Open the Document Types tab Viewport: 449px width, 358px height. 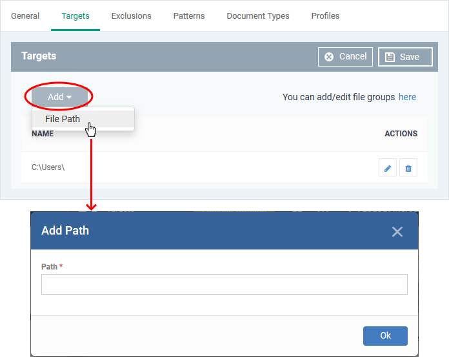coord(258,16)
